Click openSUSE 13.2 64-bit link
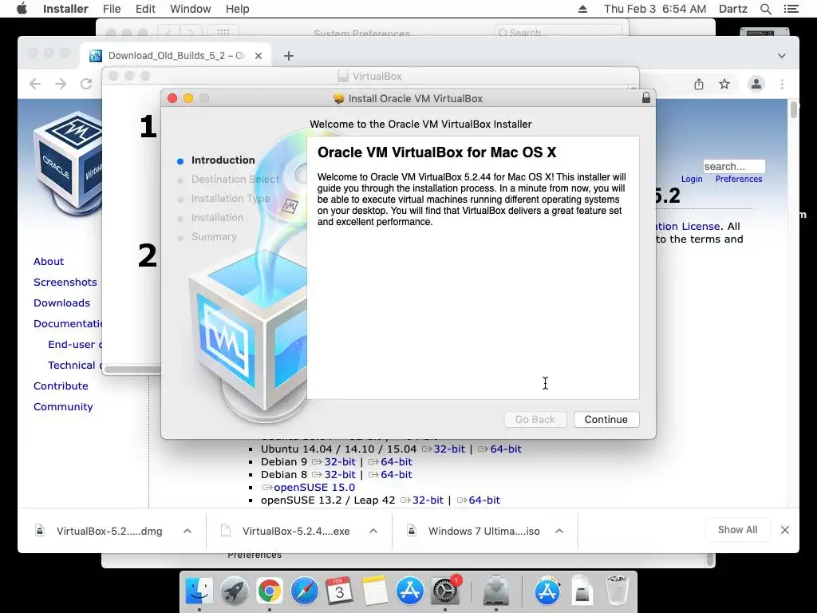The height and width of the screenshot is (613, 817). (x=484, y=500)
